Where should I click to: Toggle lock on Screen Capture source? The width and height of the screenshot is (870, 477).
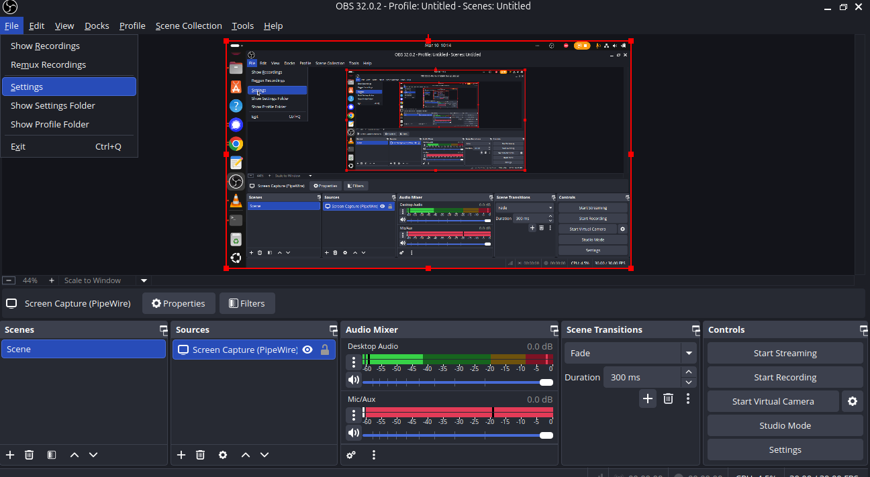[325, 350]
